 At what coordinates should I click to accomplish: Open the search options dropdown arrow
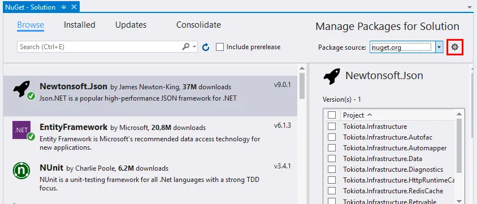click(194, 47)
